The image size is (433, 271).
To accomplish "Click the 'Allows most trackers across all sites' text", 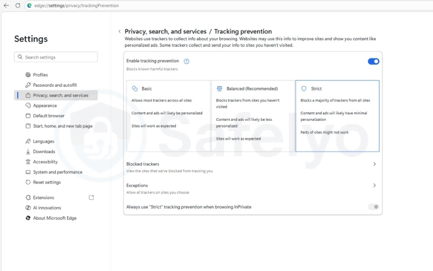I will 161,100.
